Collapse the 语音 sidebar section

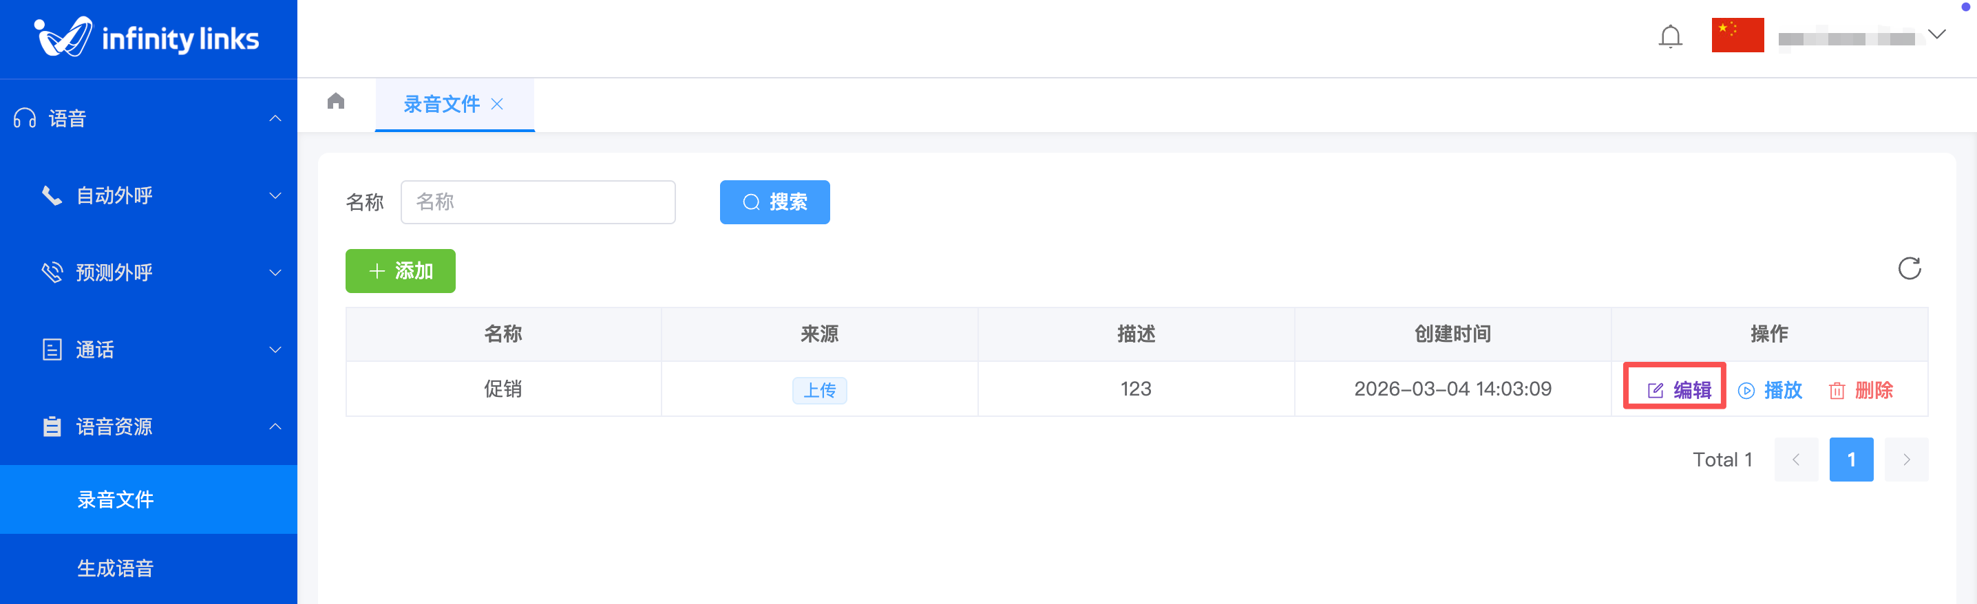(275, 119)
